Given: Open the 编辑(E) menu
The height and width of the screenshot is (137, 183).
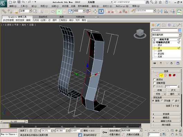Looking at the screenshot, I should point(13,6).
